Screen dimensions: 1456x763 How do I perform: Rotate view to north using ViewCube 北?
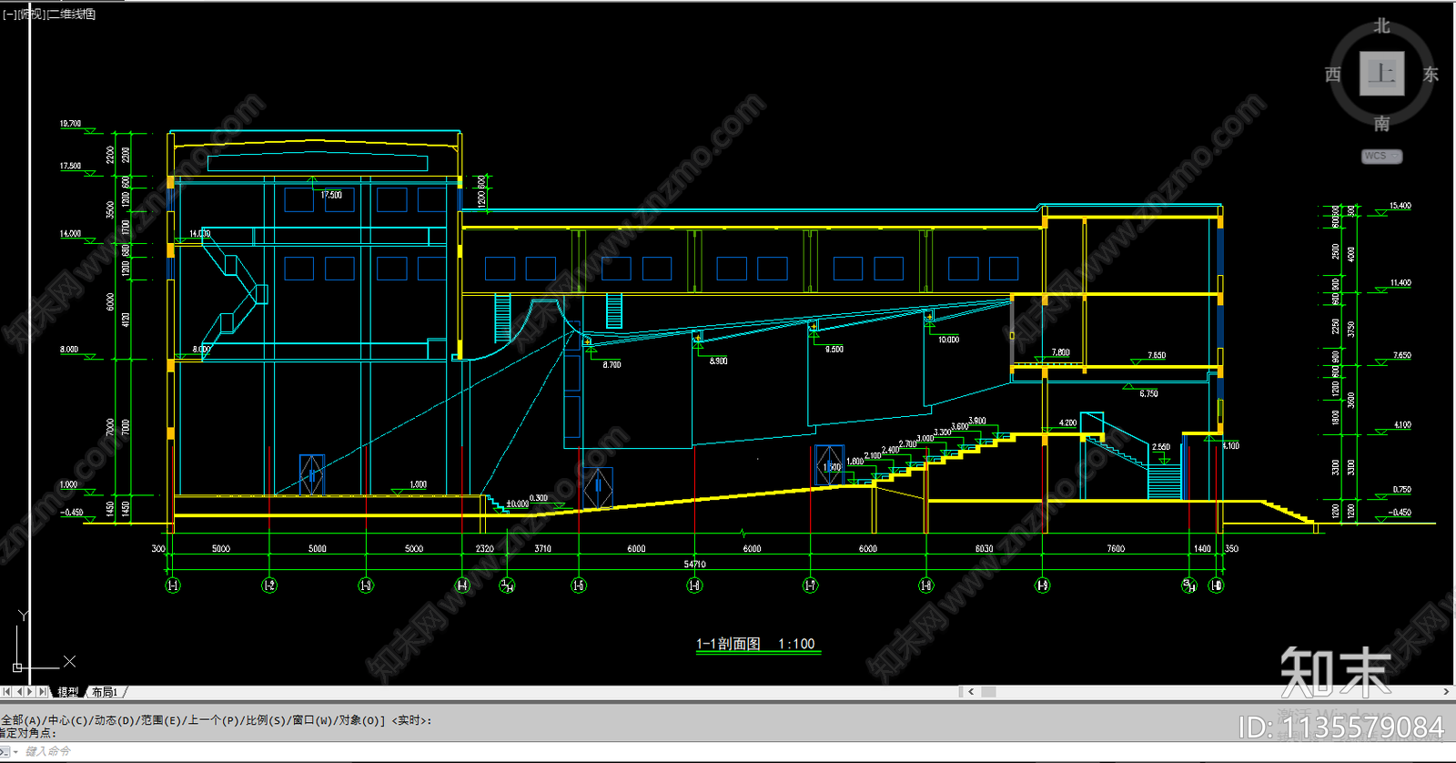tap(1381, 25)
